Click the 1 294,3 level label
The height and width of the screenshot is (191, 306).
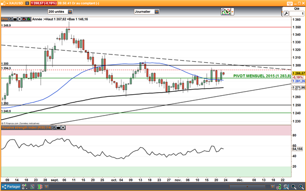pyautogui.click(x=6, y=68)
